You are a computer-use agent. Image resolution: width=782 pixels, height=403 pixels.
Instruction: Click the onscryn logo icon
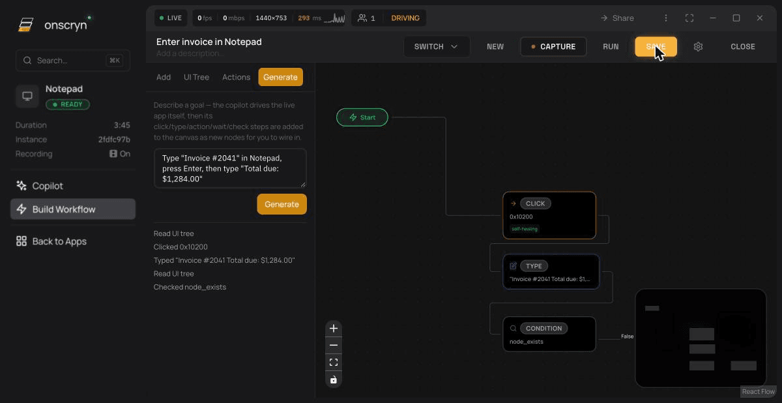pyautogui.click(x=25, y=25)
